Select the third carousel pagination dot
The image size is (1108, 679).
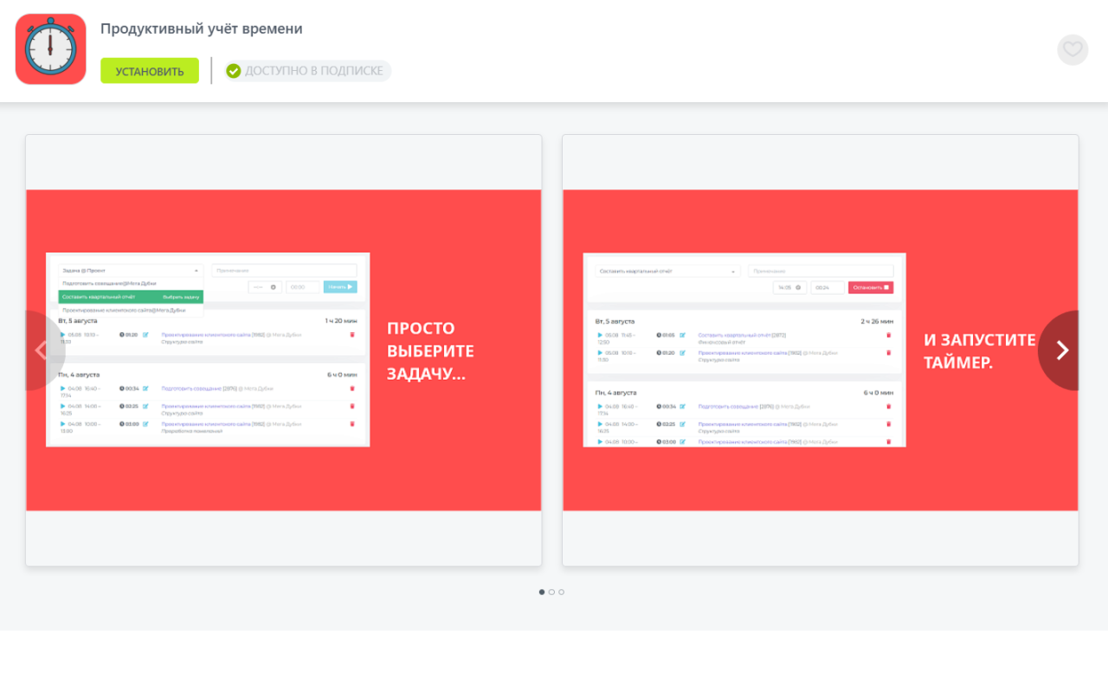coord(561,593)
